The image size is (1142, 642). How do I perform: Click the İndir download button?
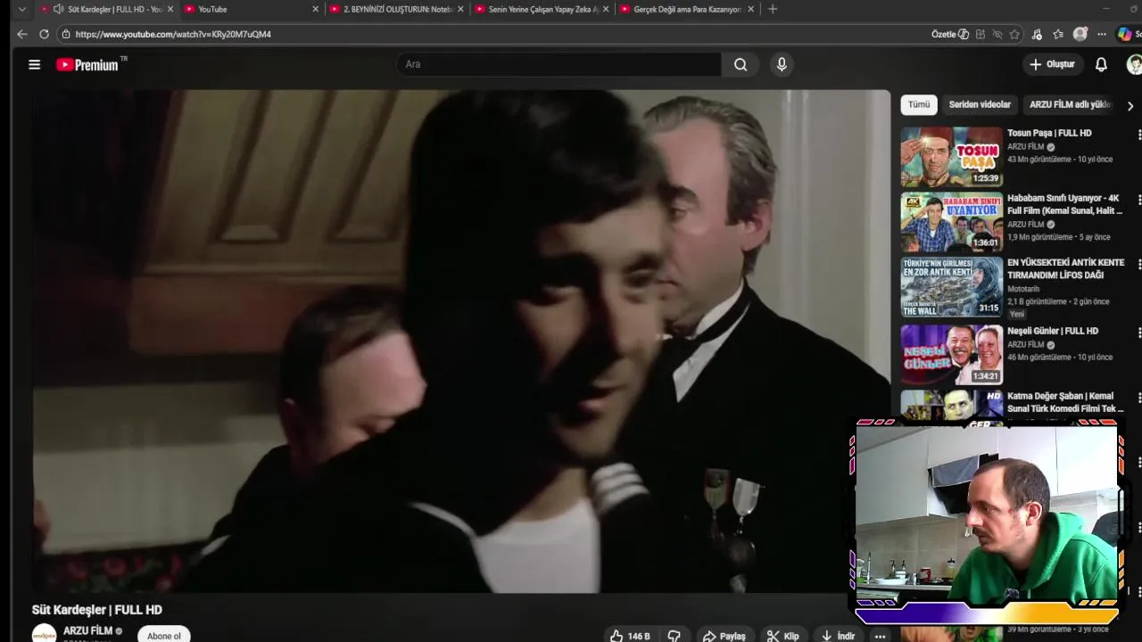click(x=838, y=636)
